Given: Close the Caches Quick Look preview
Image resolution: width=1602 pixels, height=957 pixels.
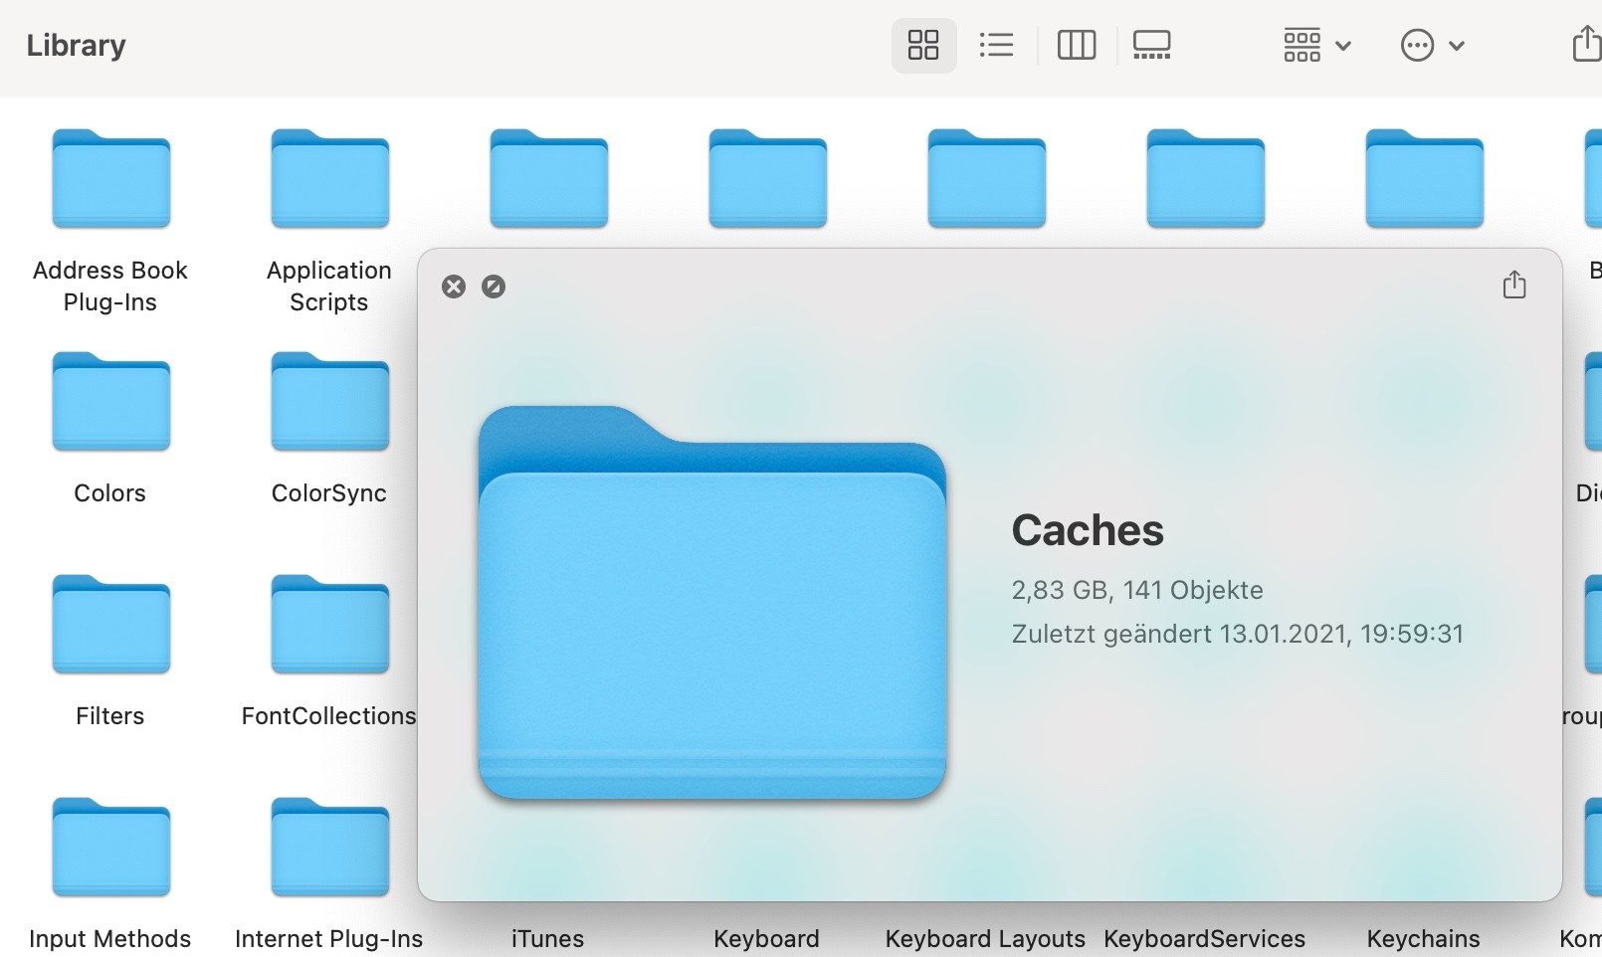Looking at the screenshot, I should [454, 287].
